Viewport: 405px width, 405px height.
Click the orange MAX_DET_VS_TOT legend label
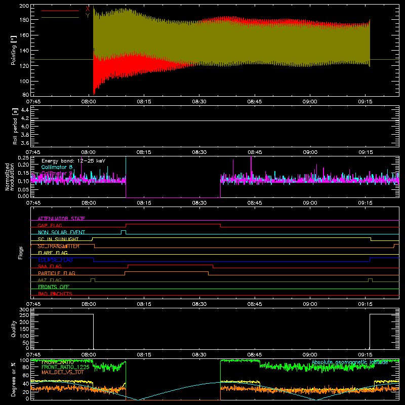pyautogui.click(x=63, y=372)
